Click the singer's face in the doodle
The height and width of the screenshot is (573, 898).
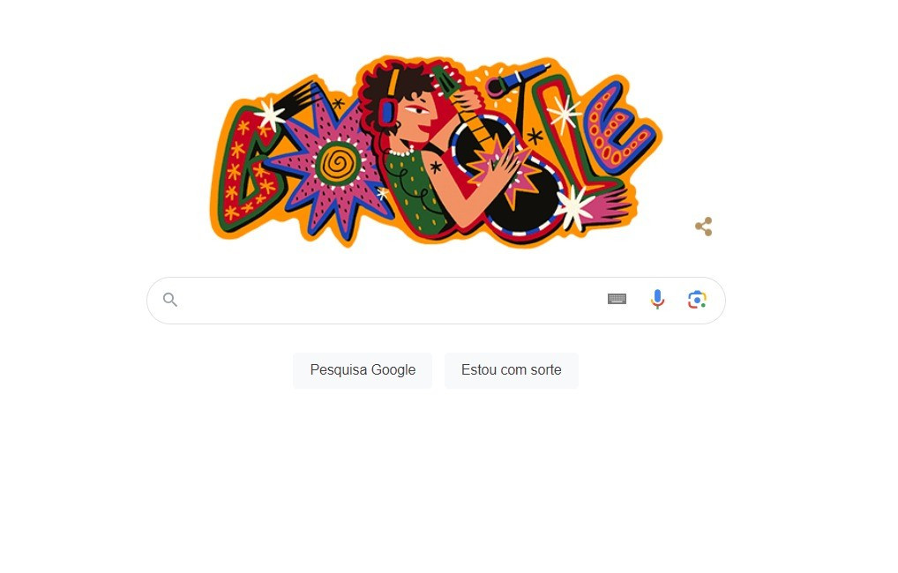[418, 117]
